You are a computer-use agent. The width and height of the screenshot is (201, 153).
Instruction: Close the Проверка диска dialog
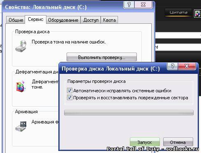(187, 66)
